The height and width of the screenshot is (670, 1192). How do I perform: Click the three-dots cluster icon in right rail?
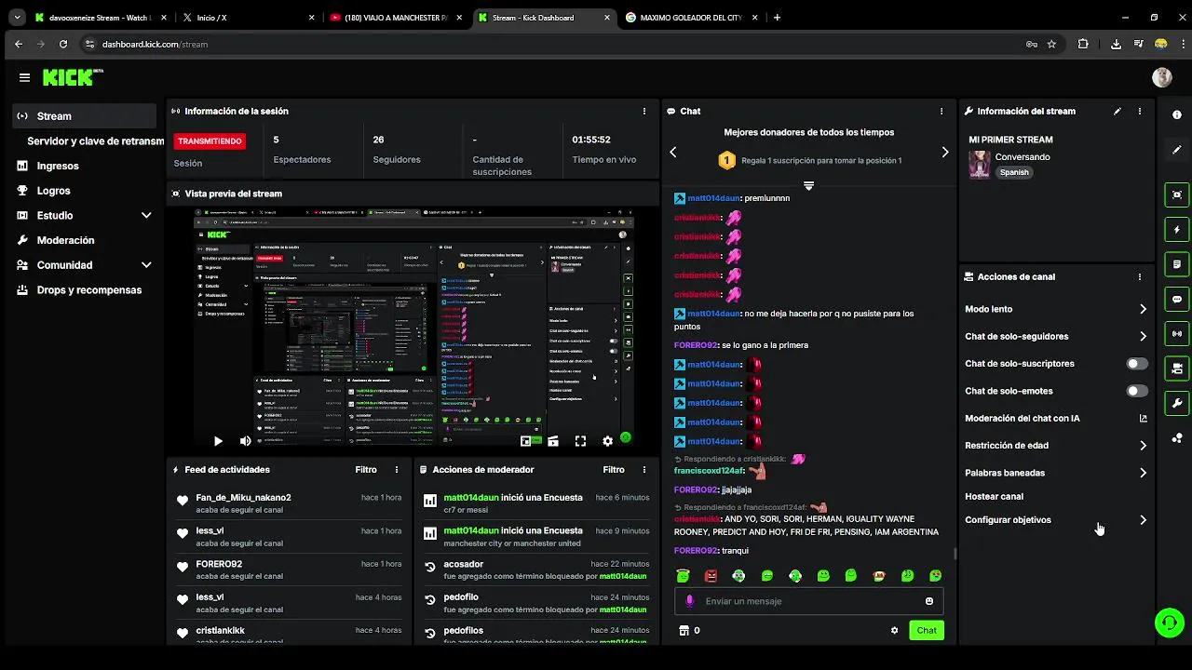[x=1177, y=438]
